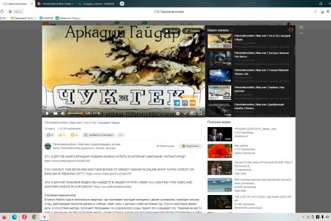Enter fullscreen video mode
The height and width of the screenshot is (221, 331).
[x=200, y=114]
